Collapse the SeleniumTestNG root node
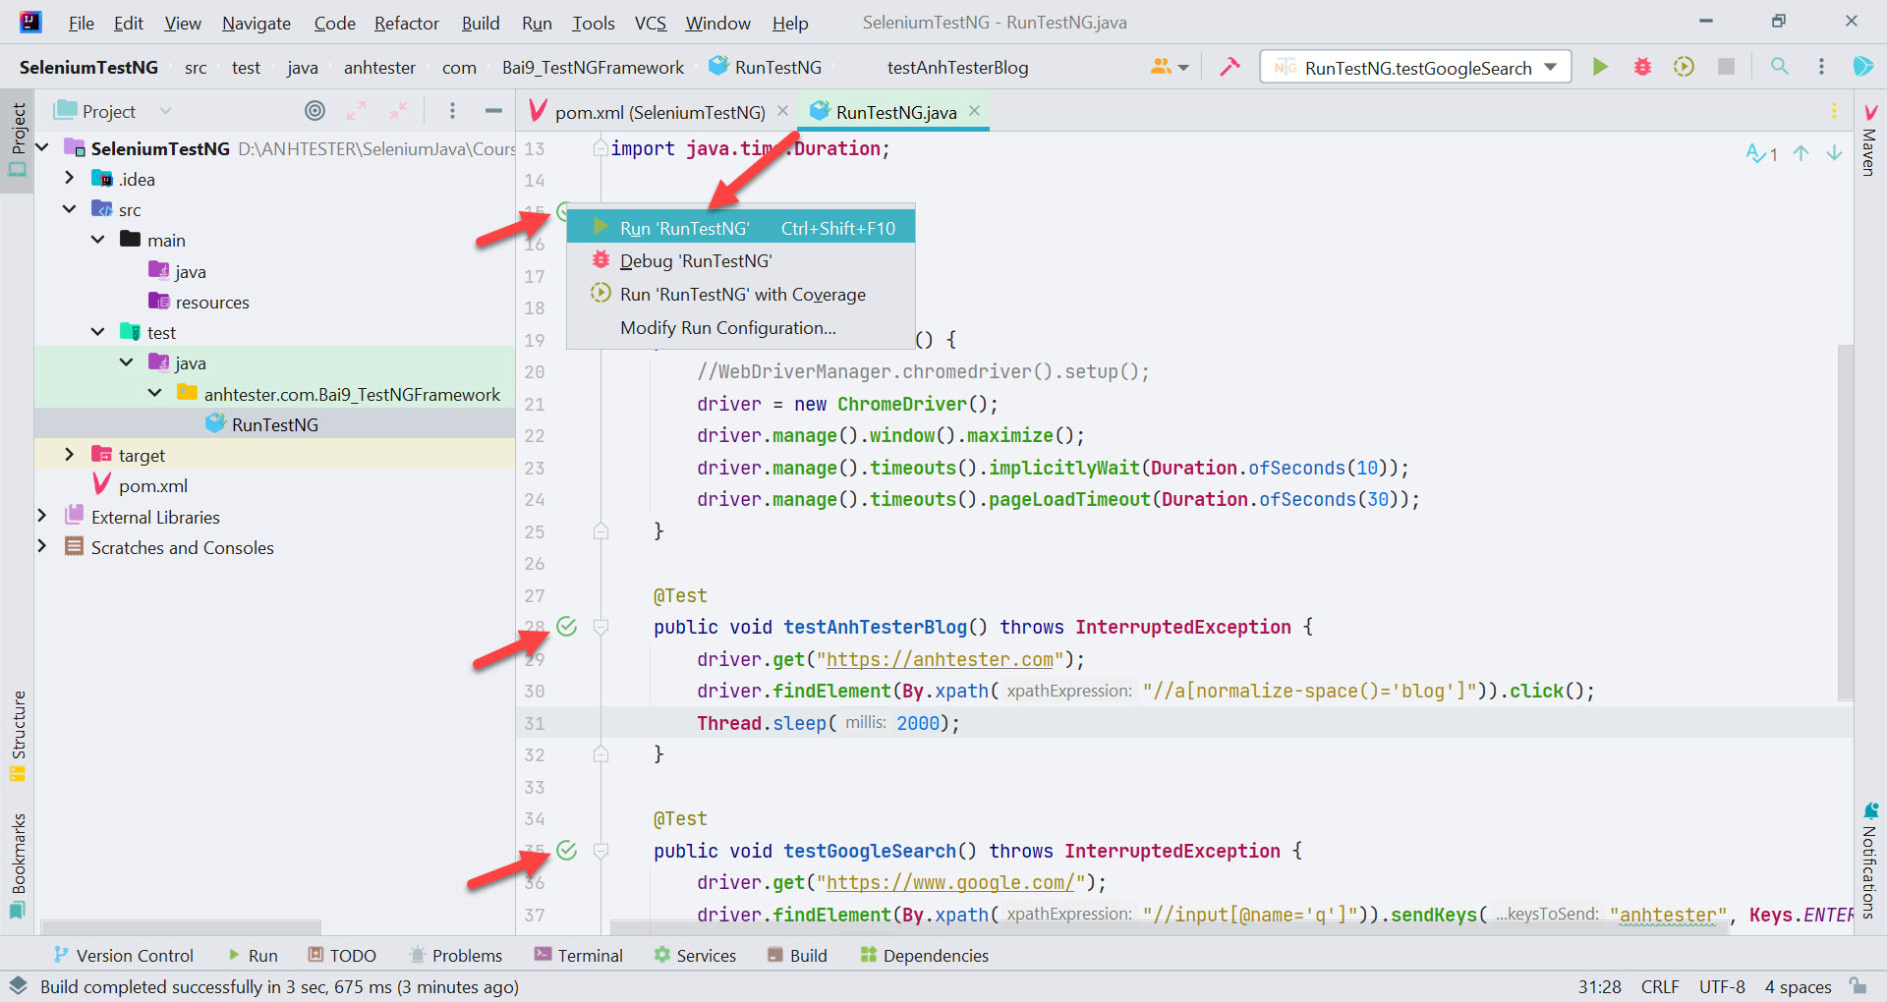The width and height of the screenshot is (1887, 1002). point(42,148)
